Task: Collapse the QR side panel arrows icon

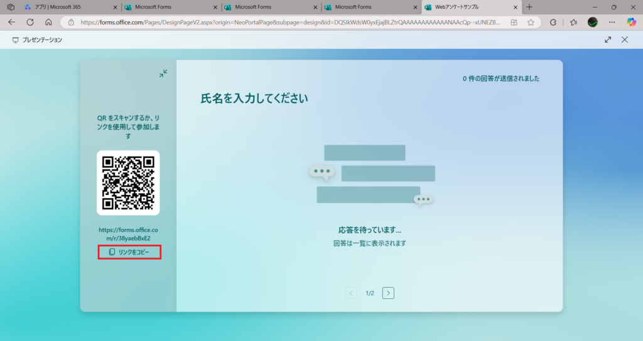Action: [163, 74]
